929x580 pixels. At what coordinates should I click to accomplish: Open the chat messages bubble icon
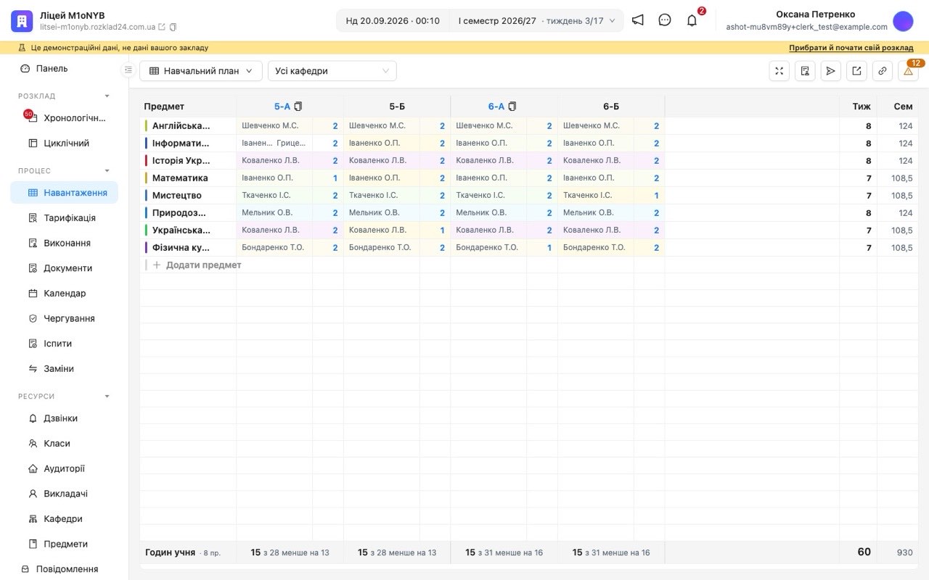coord(665,20)
